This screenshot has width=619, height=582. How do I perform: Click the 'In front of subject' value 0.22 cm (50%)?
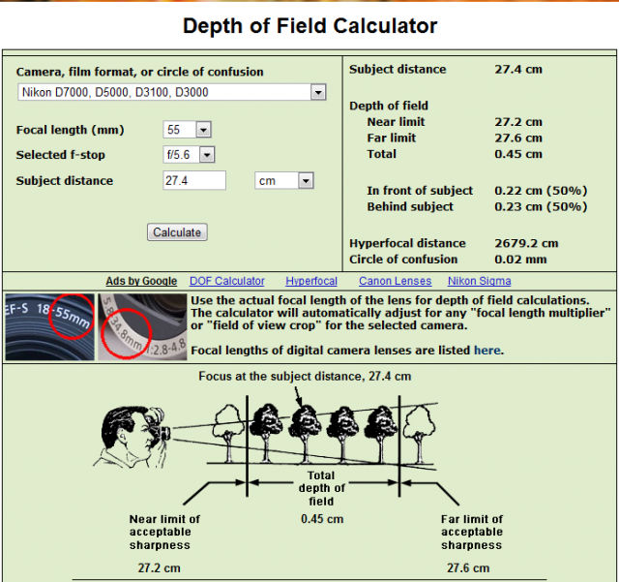[x=541, y=191]
